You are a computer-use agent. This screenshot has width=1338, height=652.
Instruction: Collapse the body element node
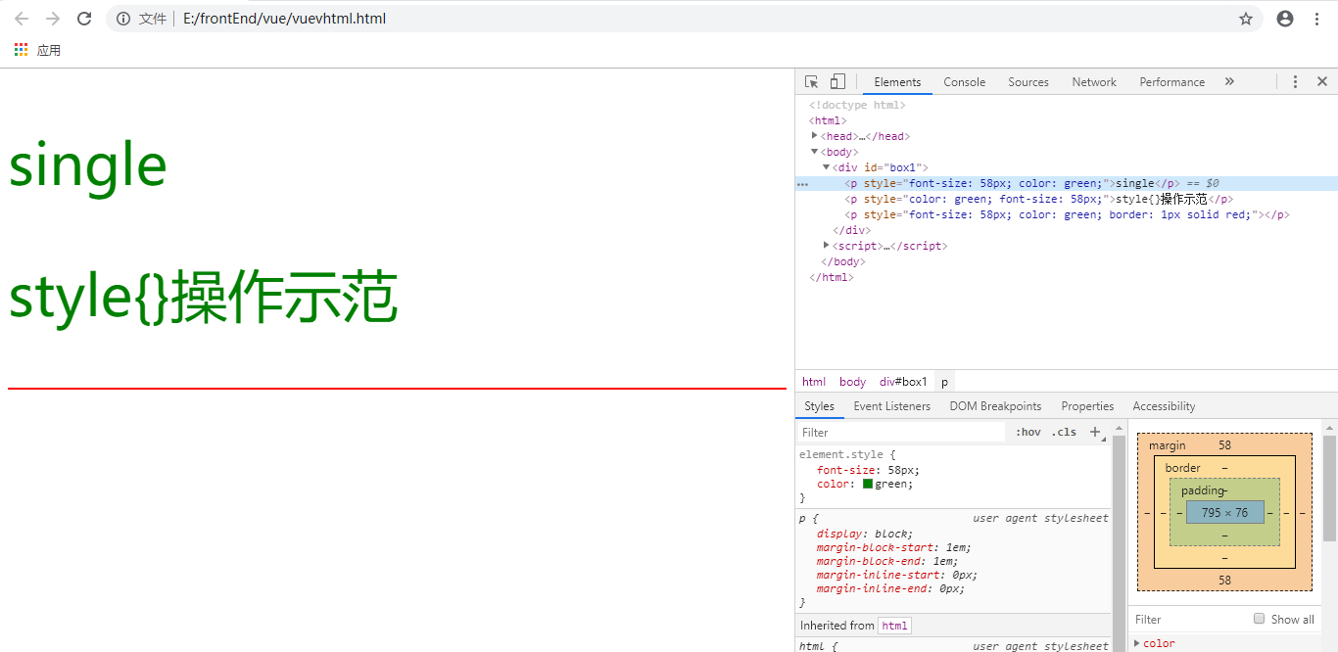[x=815, y=152]
